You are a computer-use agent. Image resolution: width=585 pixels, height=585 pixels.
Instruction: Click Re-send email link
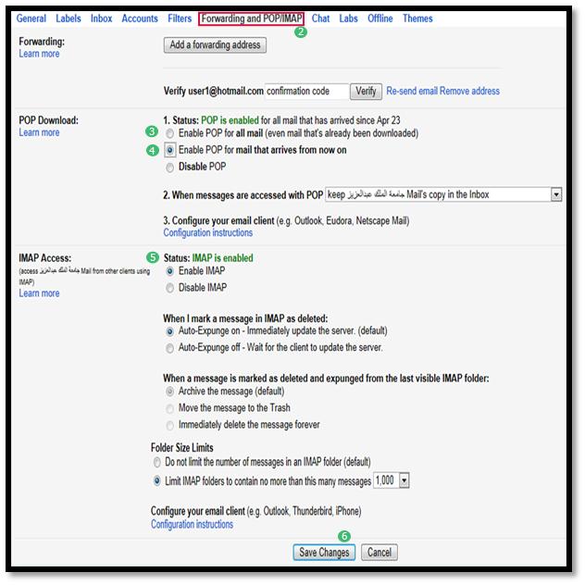tap(412, 91)
